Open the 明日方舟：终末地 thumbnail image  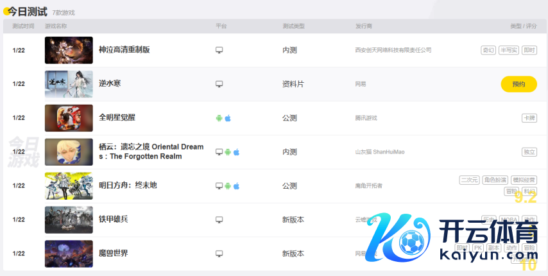click(x=69, y=186)
